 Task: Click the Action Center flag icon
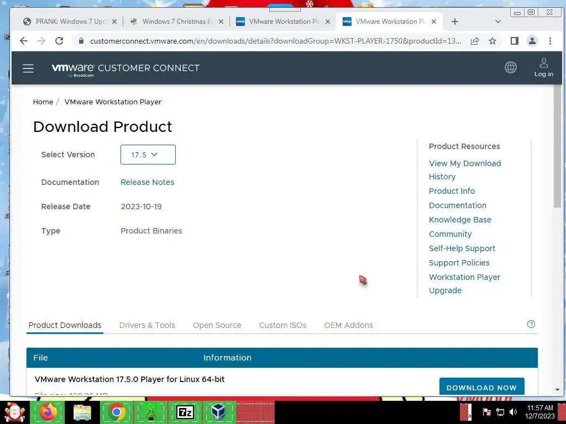point(486,412)
